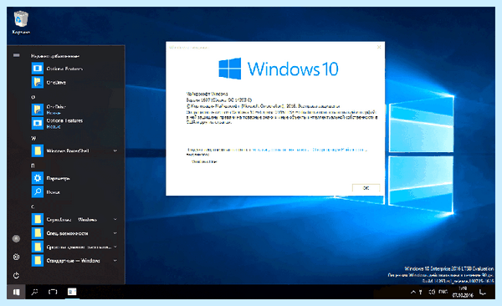Expand the Спец. возможности folder chevron
Screen dimensions: 502x306
tap(115, 233)
